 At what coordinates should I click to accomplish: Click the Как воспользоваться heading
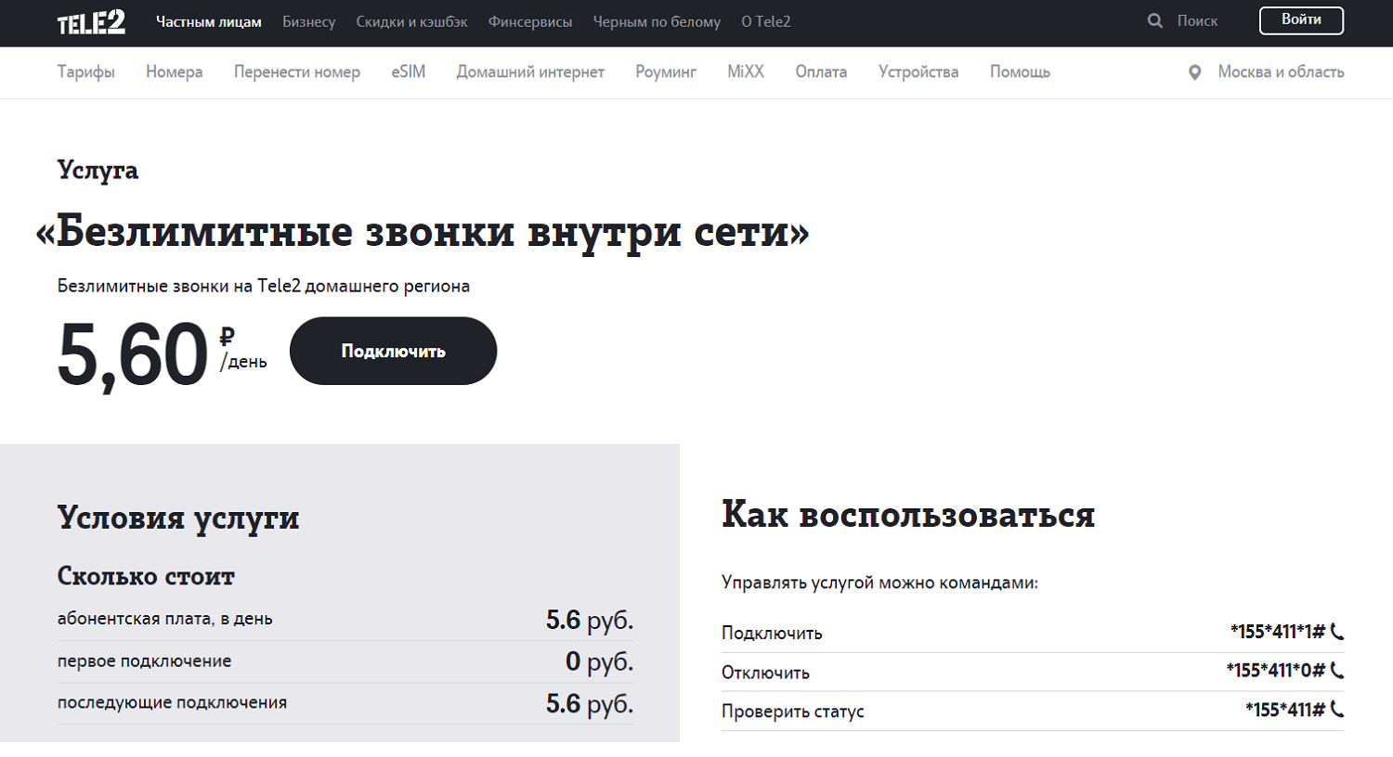coord(908,515)
